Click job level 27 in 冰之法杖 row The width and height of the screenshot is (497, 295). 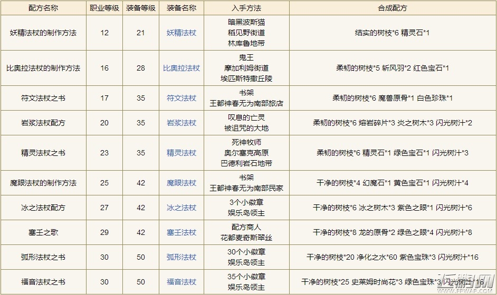104,208
